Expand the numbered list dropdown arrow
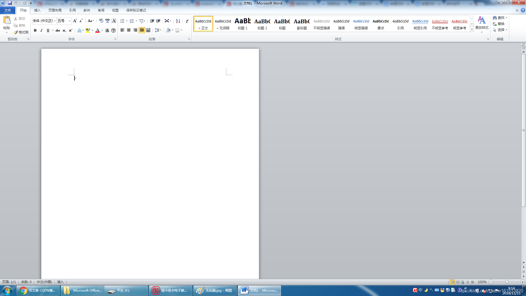Screen dimensions: 526x296 tap(136, 21)
